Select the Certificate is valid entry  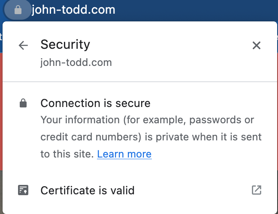pyautogui.click(x=88, y=190)
